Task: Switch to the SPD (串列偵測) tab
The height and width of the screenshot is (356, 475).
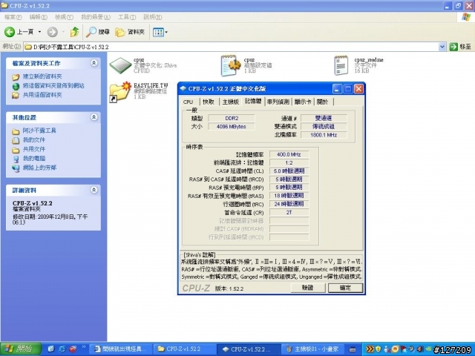Action: tap(278, 102)
